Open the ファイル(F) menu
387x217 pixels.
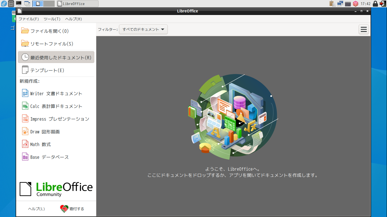click(x=29, y=19)
